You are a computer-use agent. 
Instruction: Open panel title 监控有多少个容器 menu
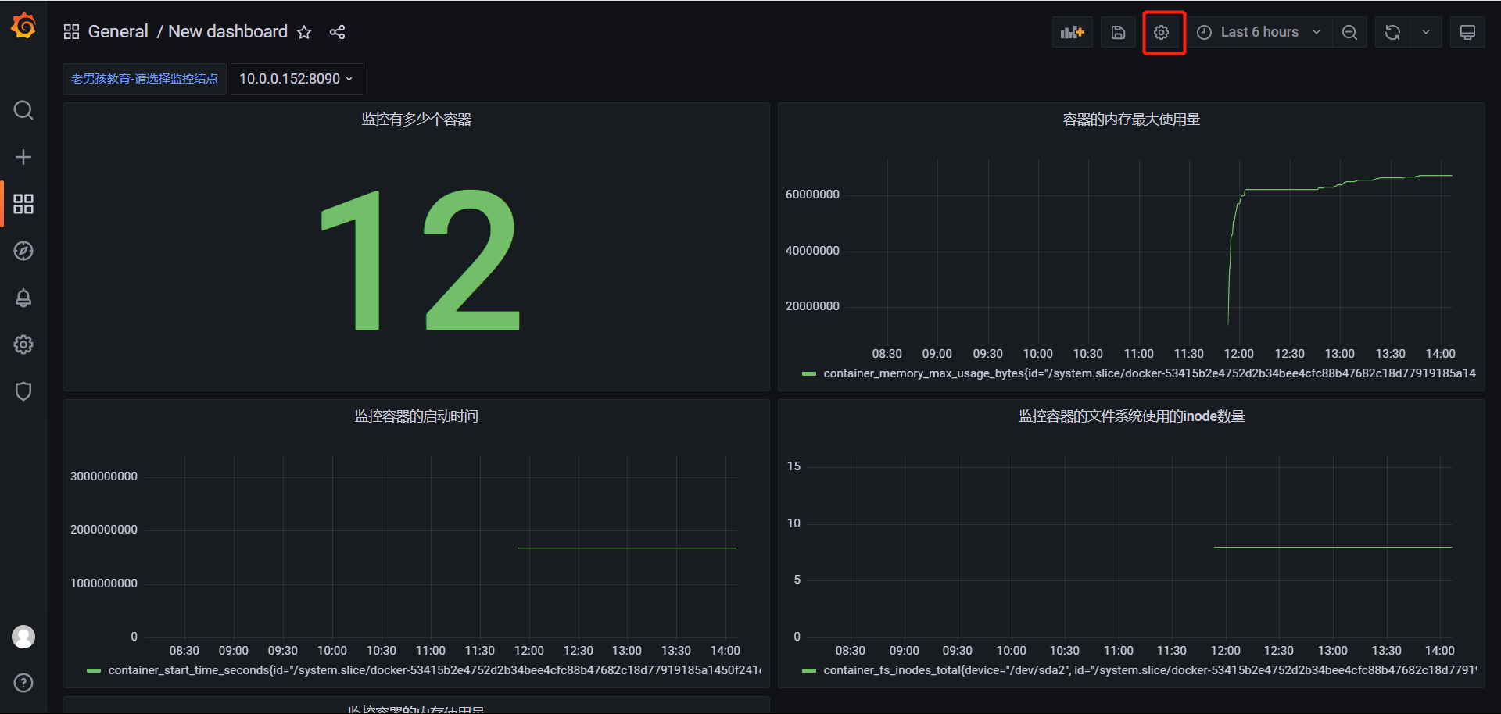[416, 120]
